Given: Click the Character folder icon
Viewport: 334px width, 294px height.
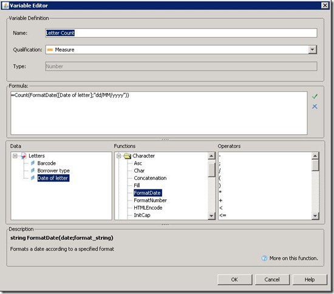Looking at the screenshot, I should pyautogui.click(x=127, y=156).
